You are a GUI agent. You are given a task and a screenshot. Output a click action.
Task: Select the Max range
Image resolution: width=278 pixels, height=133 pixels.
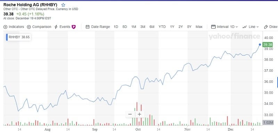(199, 27)
